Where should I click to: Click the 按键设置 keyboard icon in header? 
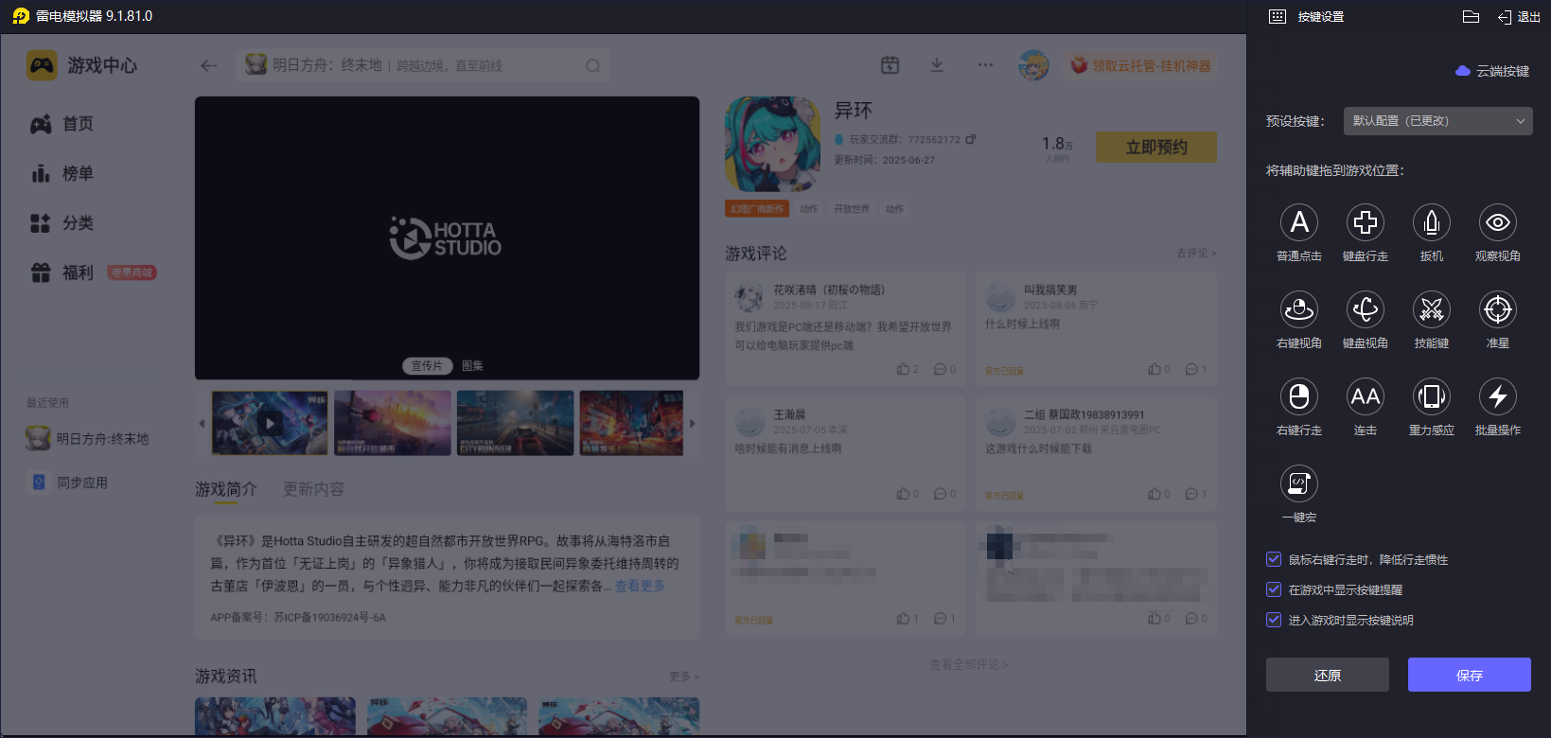pyautogui.click(x=1278, y=17)
